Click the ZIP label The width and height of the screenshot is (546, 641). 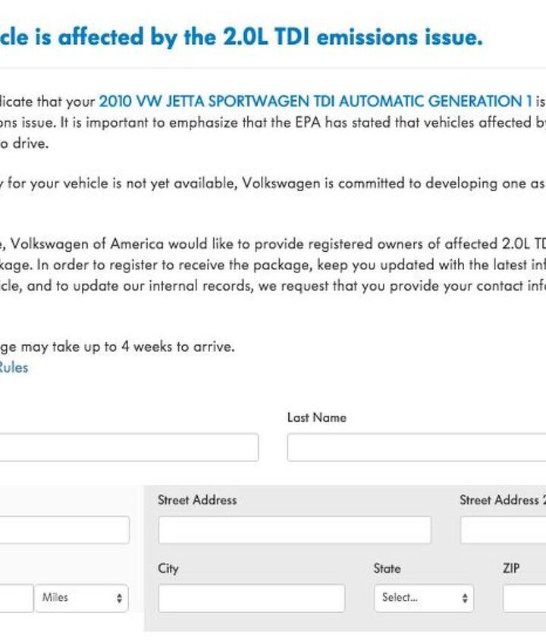pos(511,568)
